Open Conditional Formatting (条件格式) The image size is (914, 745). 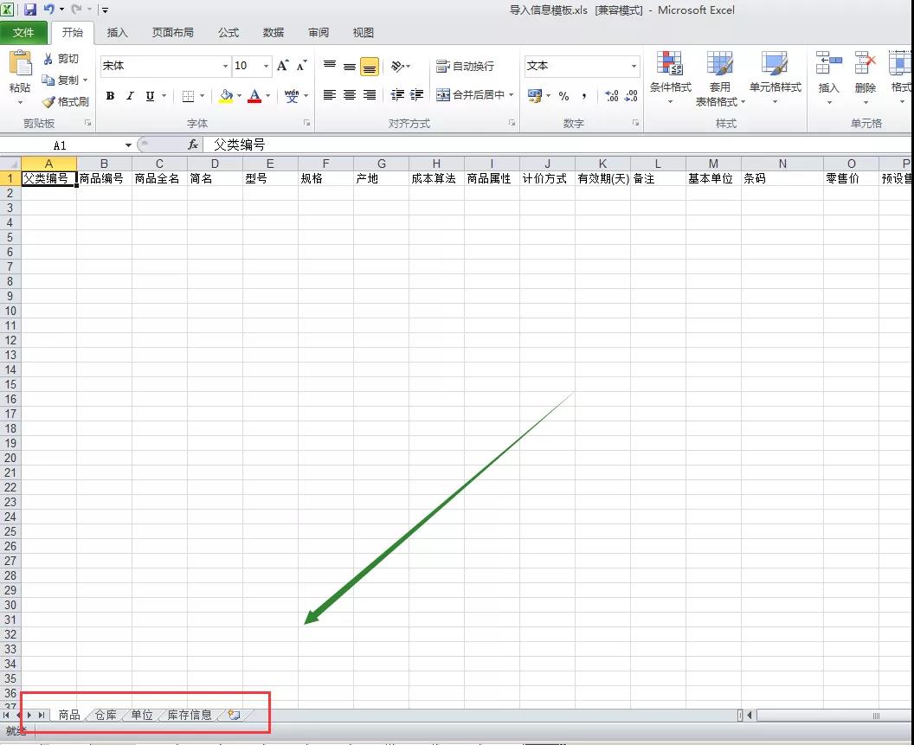coord(670,75)
